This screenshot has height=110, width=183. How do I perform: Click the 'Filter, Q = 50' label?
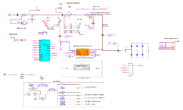21,28
